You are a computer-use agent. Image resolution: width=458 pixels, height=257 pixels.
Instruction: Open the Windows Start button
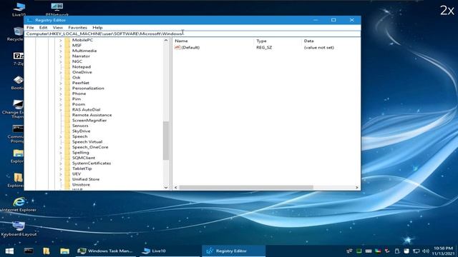pos(9,251)
